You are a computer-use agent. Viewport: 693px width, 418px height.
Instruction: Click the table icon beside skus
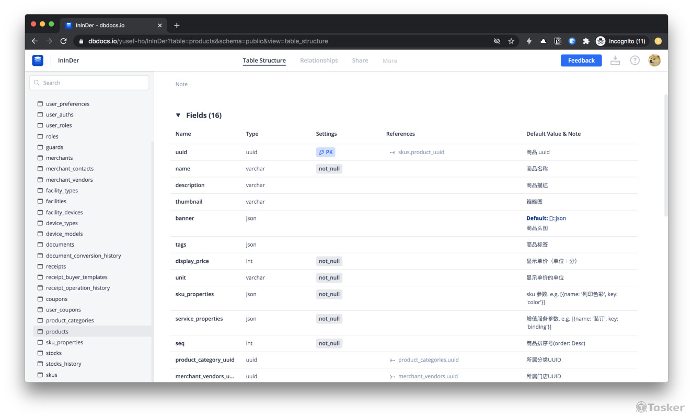(40, 375)
